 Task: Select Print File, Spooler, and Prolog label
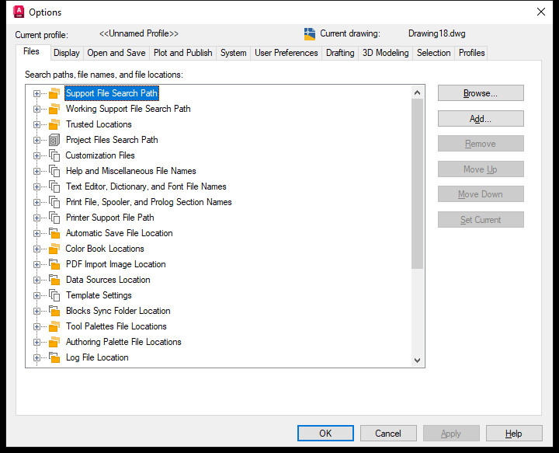pos(148,202)
